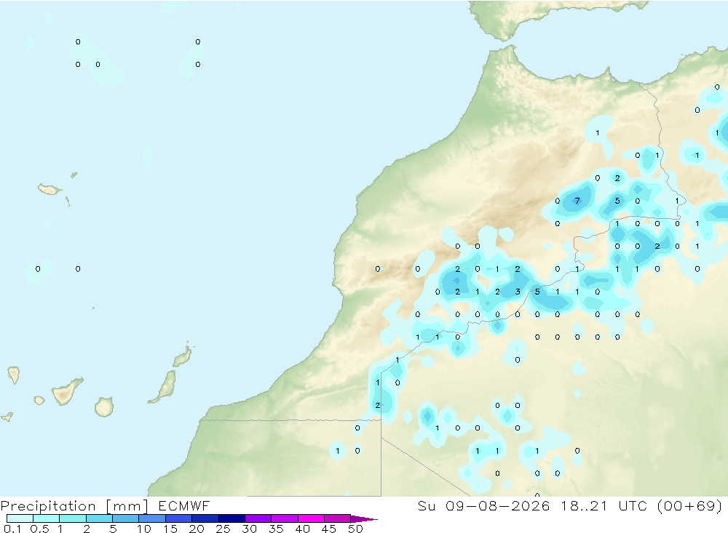
Task: Click the round Gran Canaria island
Action: pos(104,406)
